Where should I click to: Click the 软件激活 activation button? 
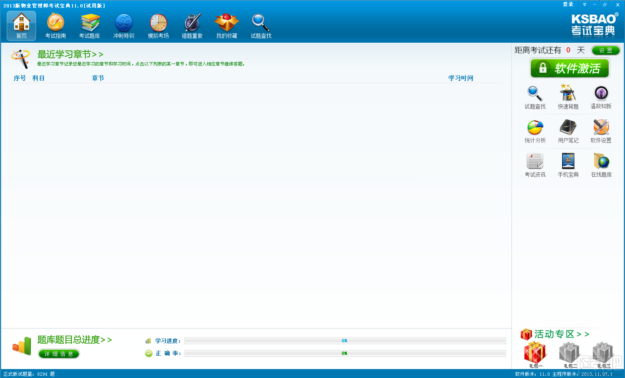(x=570, y=68)
